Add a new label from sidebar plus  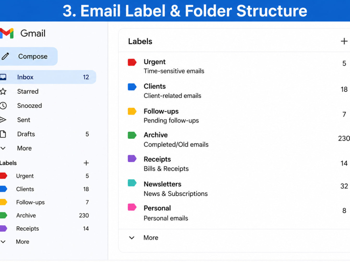[x=86, y=163]
